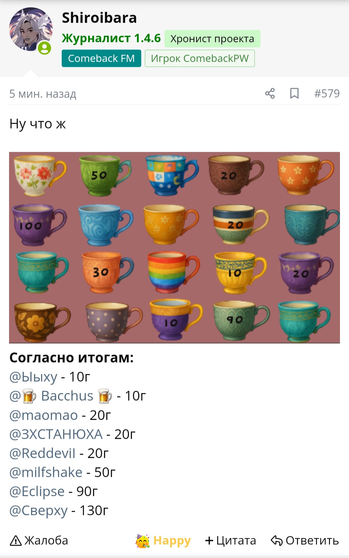Image resolution: width=349 pixels, height=558 pixels.
Task: Report the post via Жалоба
Action: click(39, 540)
